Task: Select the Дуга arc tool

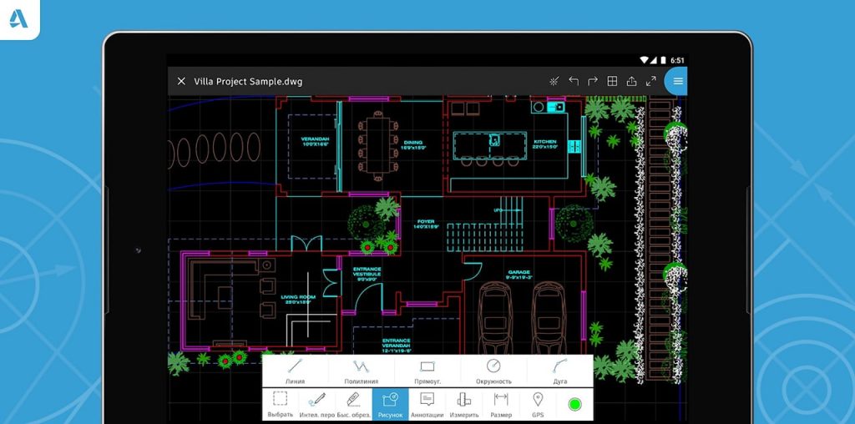Action: point(560,371)
